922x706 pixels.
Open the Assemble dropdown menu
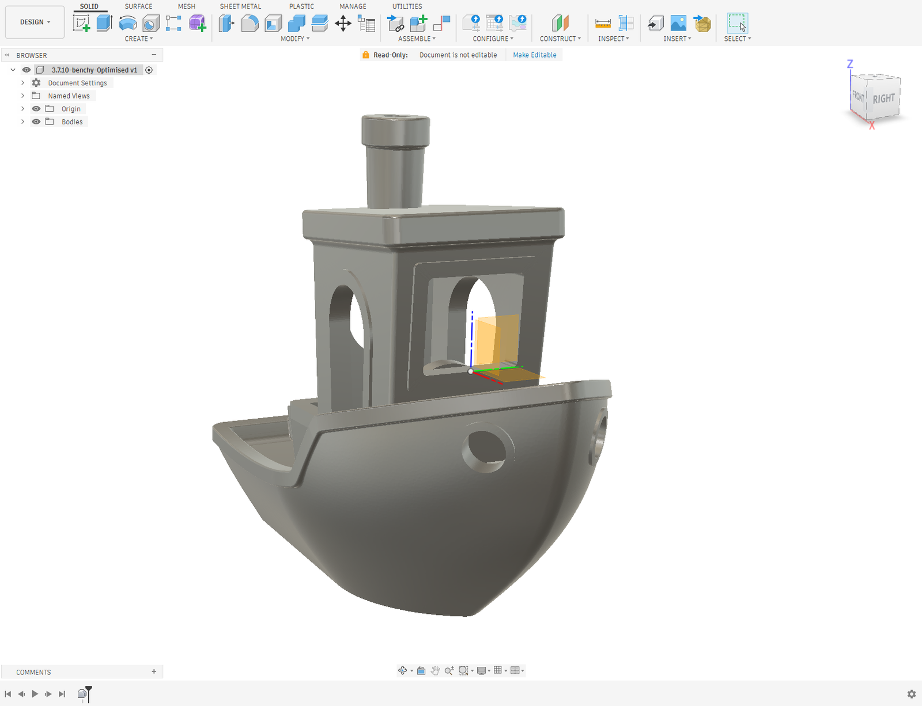pyautogui.click(x=417, y=39)
